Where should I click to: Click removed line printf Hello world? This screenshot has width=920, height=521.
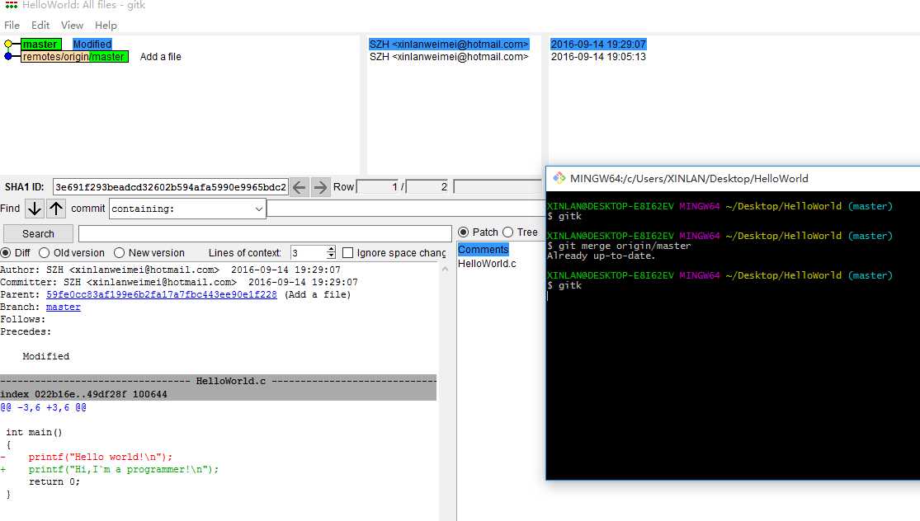click(x=87, y=458)
